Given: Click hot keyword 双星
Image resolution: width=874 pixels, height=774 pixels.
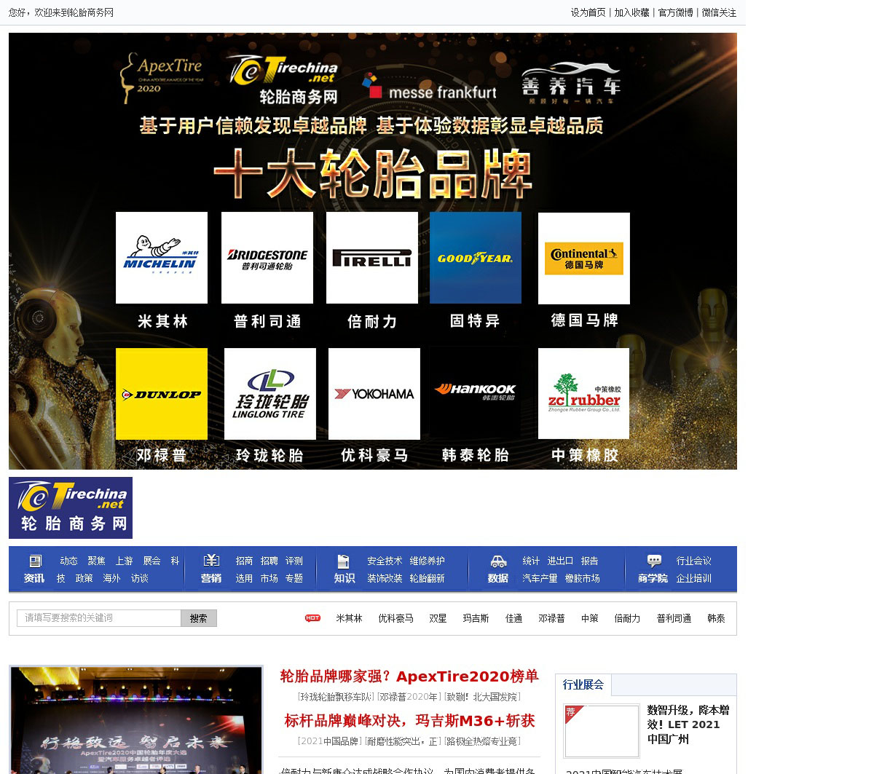Looking at the screenshot, I should [438, 618].
